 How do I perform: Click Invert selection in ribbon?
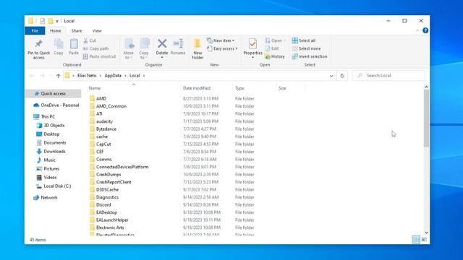point(310,56)
